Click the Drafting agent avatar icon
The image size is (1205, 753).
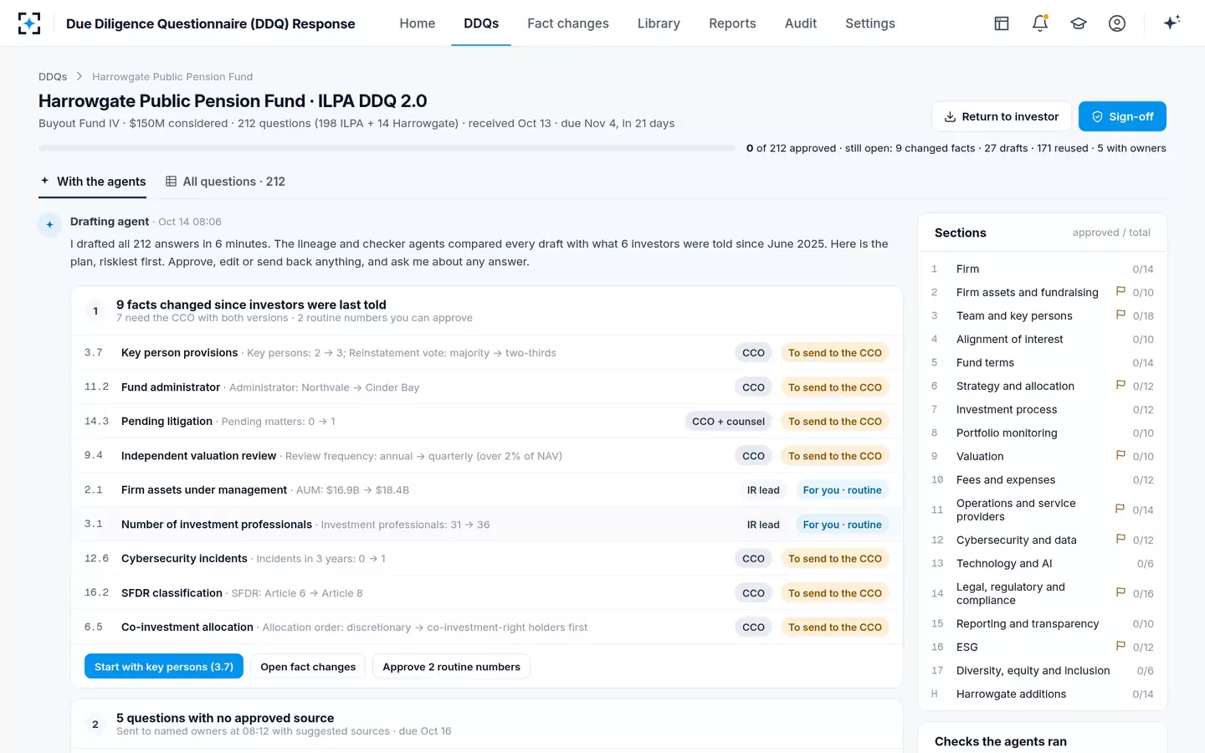click(x=49, y=224)
